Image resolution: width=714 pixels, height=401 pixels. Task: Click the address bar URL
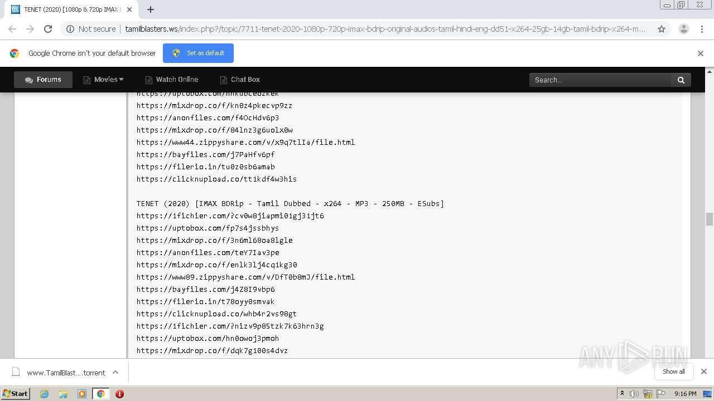pyautogui.click(x=385, y=29)
